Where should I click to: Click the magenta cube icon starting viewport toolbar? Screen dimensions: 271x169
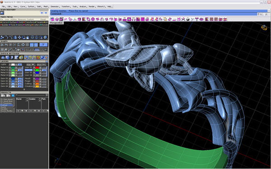(52, 19)
